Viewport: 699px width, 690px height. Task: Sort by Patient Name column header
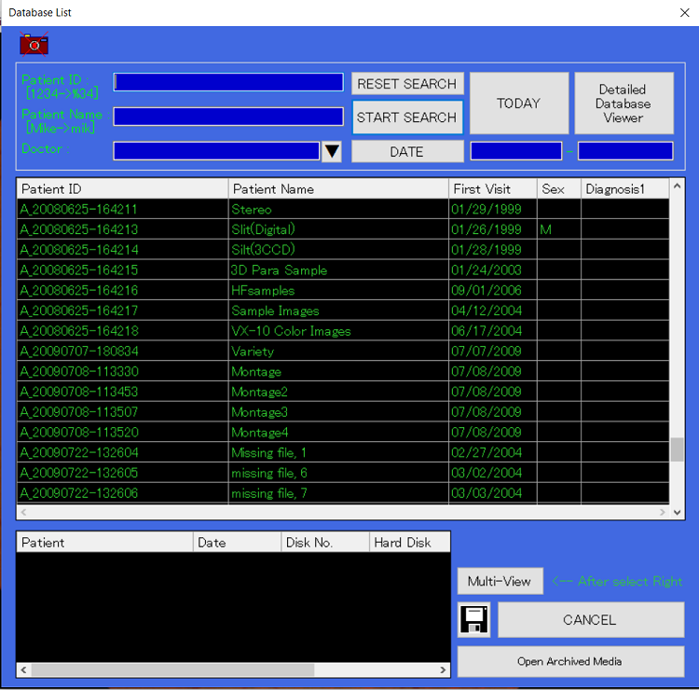tap(337, 189)
